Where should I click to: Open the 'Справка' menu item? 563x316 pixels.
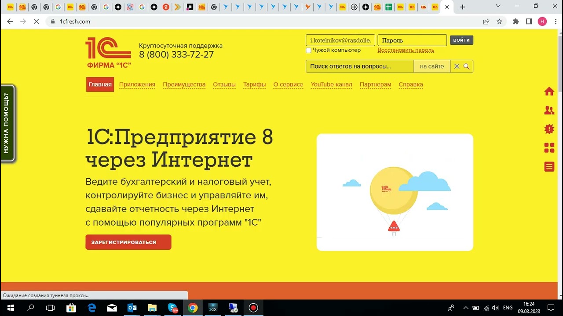(411, 84)
